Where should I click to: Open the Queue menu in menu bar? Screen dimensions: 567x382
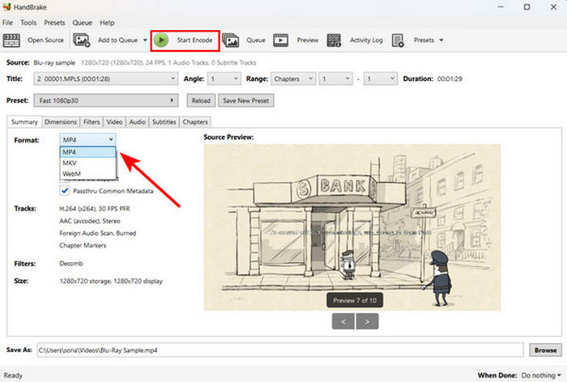pyautogui.click(x=82, y=23)
